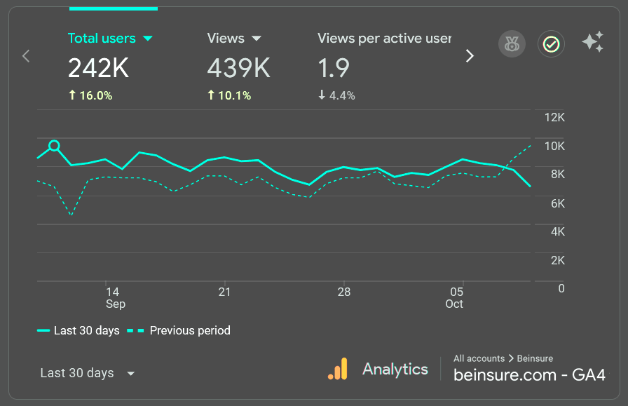Click the teal tab indicator above Total users

(x=114, y=7)
